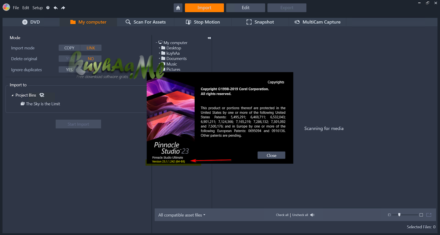Screen dimensions: 440x235
Task: Switch to the Edit workspace button
Action: click(246, 8)
